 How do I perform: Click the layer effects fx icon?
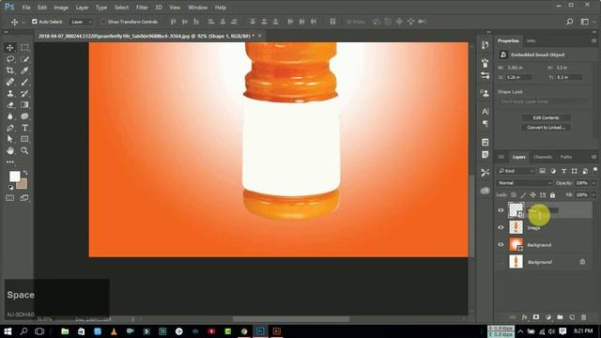point(524,317)
